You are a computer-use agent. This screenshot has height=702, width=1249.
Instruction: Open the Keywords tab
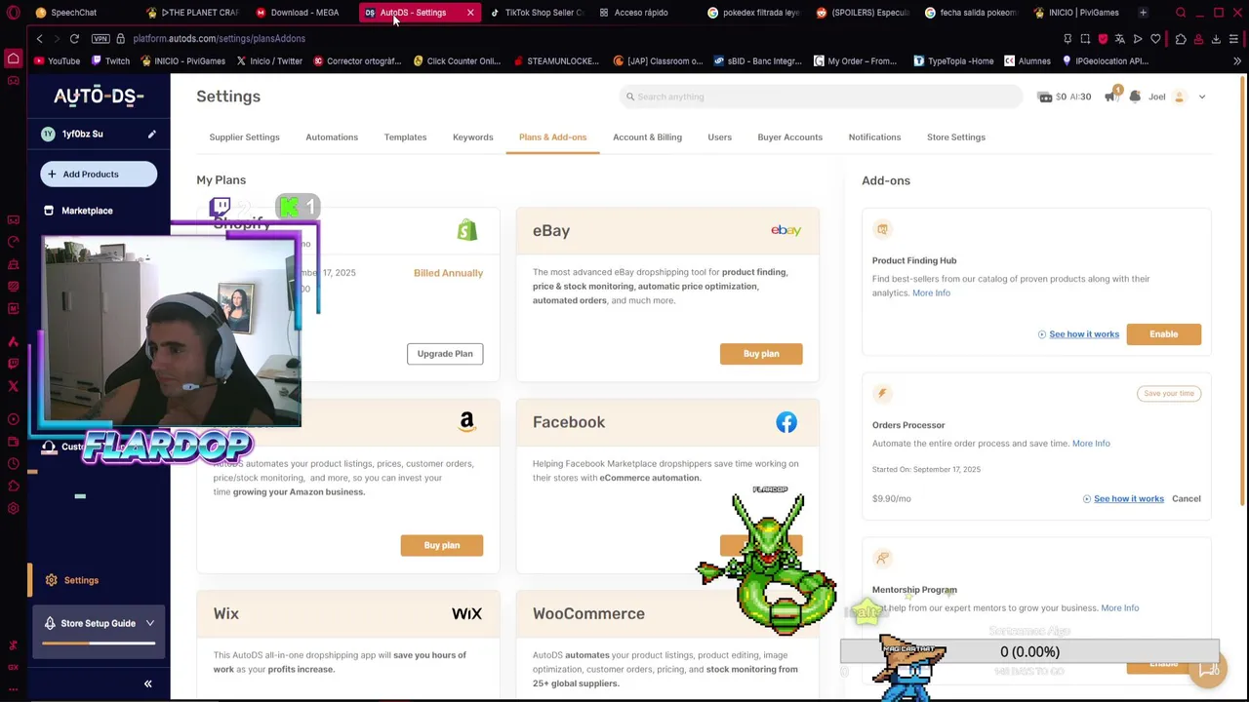472,137
